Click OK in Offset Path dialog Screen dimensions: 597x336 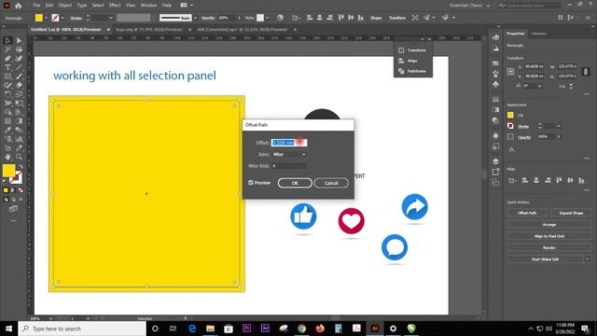(295, 183)
